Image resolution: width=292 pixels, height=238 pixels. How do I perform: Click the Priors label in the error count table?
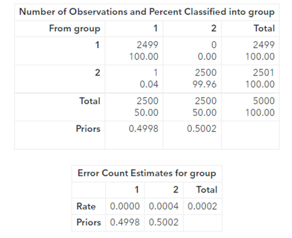pyautogui.click(x=89, y=222)
